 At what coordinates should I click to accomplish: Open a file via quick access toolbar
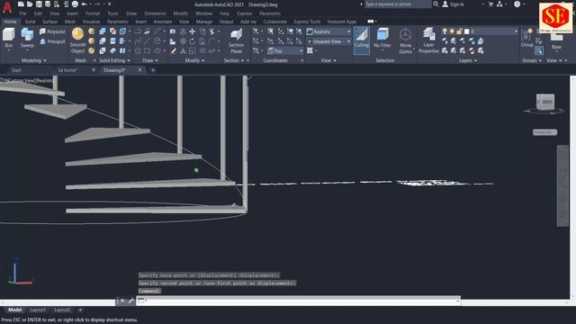[30, 4]
